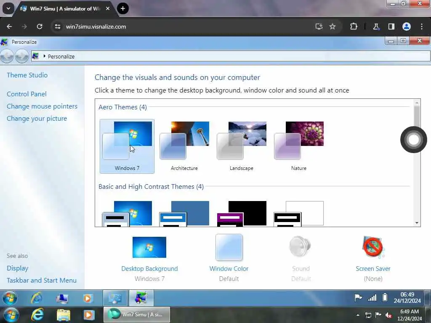Open the Screen Saver icon
This screenshot has height=323, width=431.
pos(373,247)
